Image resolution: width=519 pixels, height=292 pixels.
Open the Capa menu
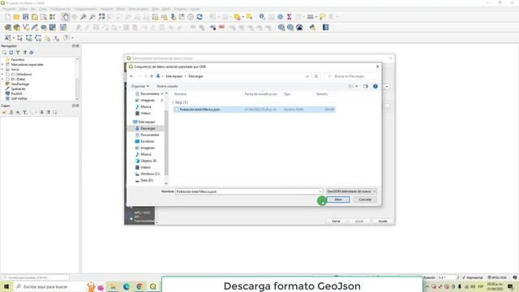click(43, 9)
